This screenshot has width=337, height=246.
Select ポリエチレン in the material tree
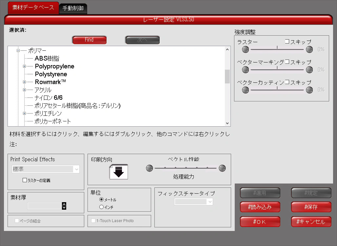pos(48,113)
